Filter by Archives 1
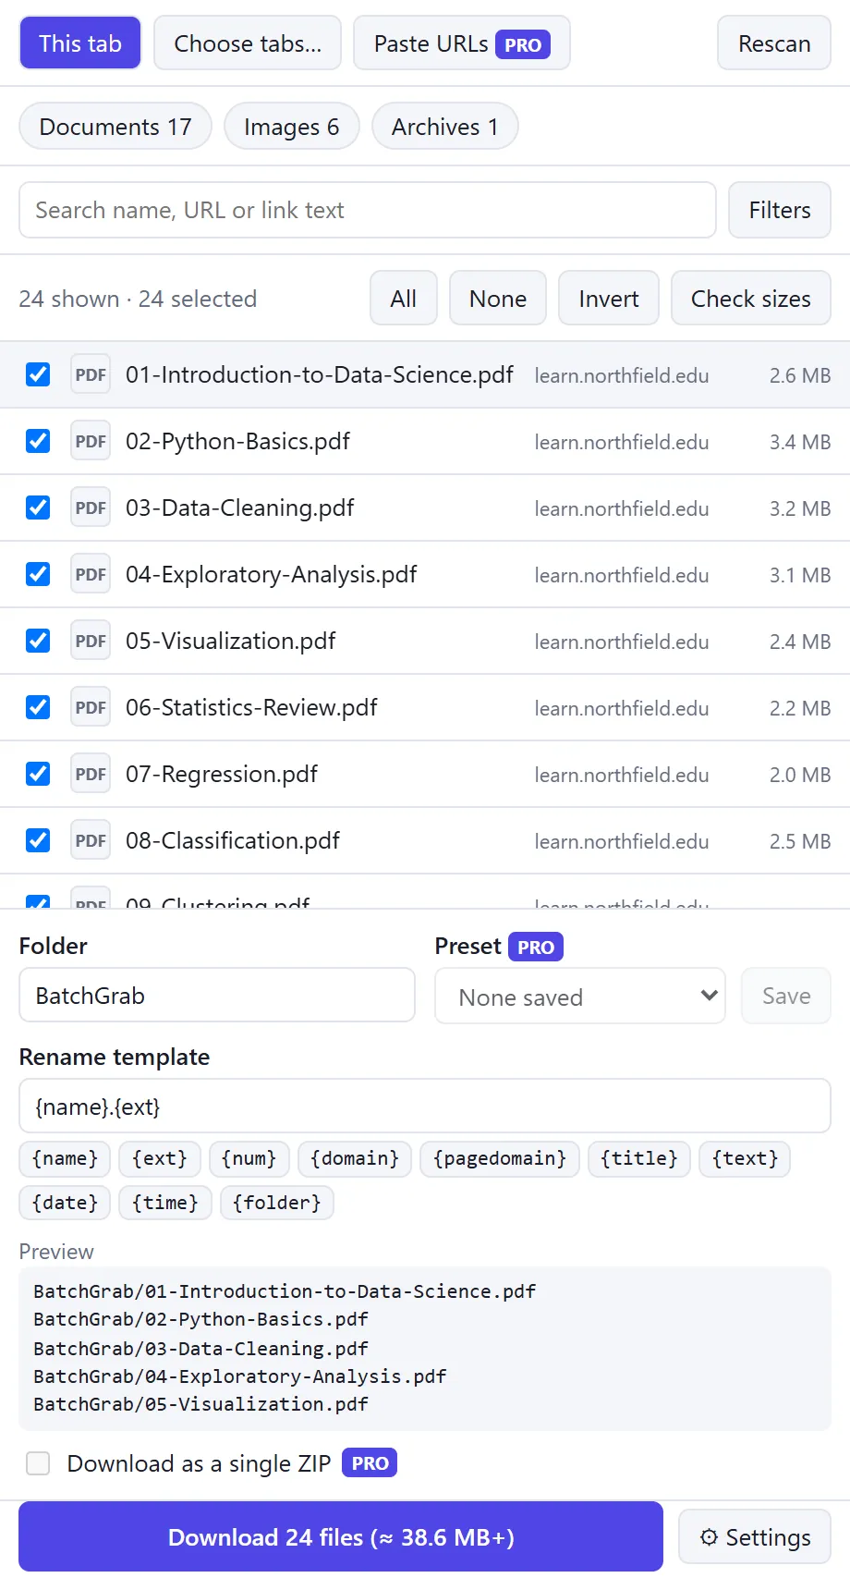The image size is (850, 1590). (445, 126)
